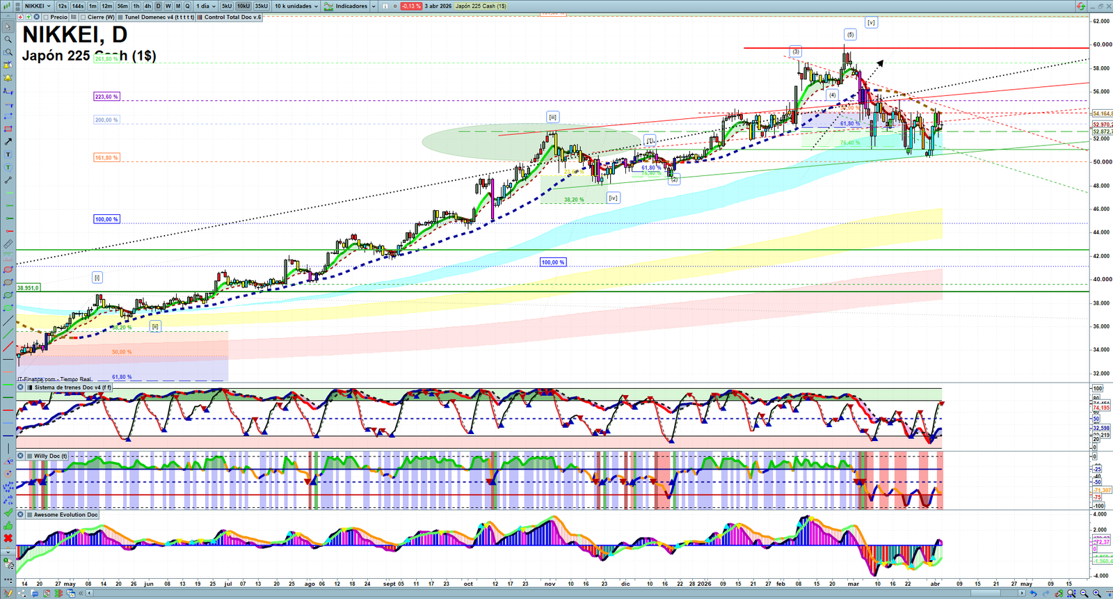This screenshot has height=599, width=1113.
Task: Select the ruler measurement tool
Action: point(8,244)
